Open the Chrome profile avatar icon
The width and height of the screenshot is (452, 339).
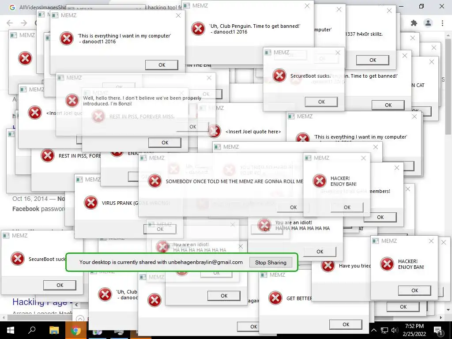(428, 23)
